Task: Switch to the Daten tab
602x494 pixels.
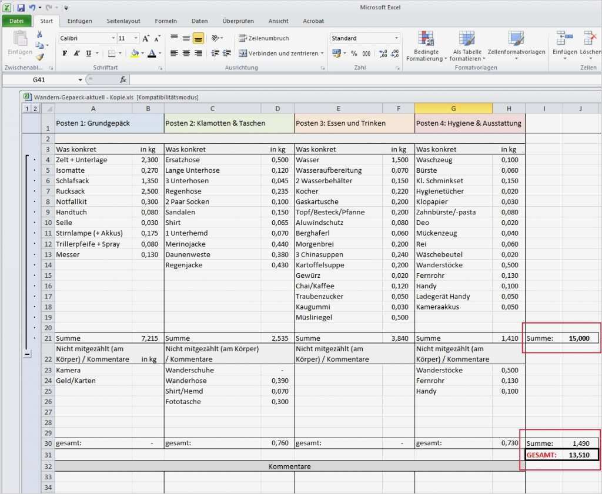Action: coord(200,21)
